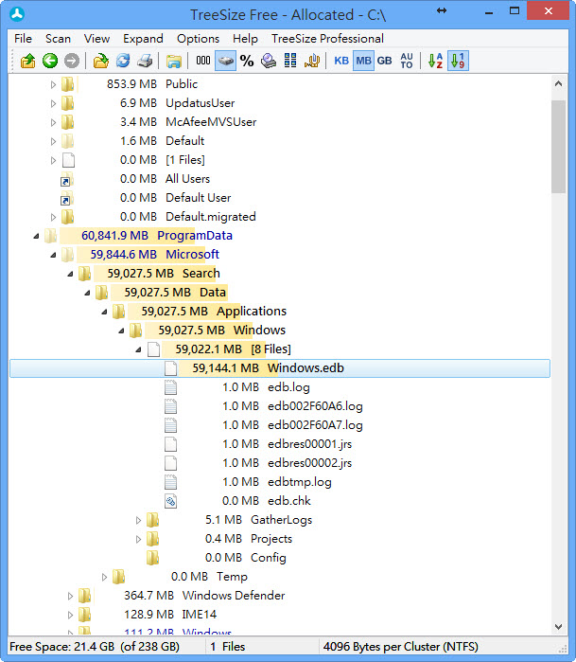Click the All Users shortcut icon
Viewport: 576px width, 662px height.
pyautogui.click(x=67, y=179)
